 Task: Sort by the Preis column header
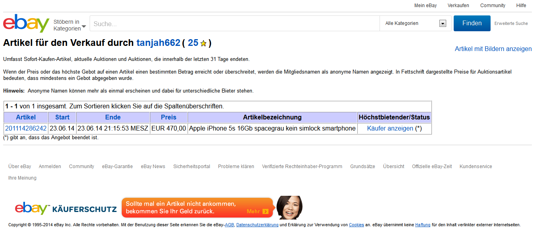169,117
